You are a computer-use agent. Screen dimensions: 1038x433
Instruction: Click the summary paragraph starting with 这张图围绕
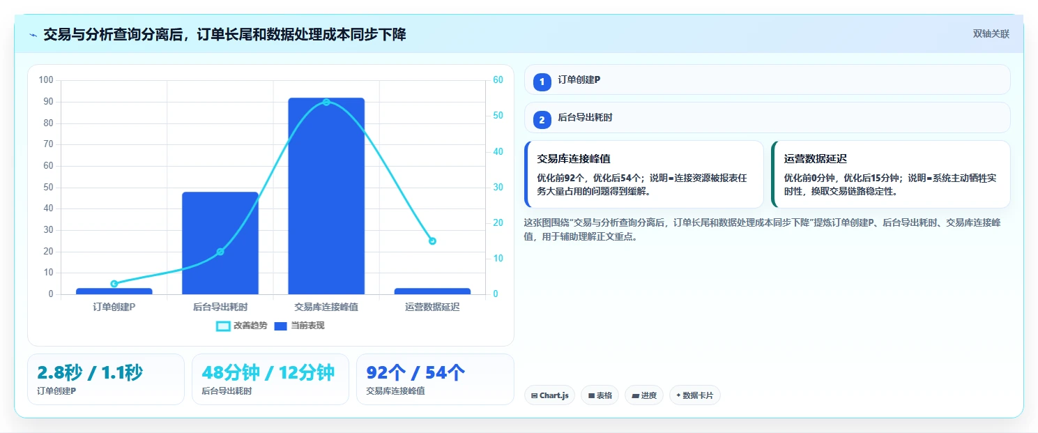[762, 229]
